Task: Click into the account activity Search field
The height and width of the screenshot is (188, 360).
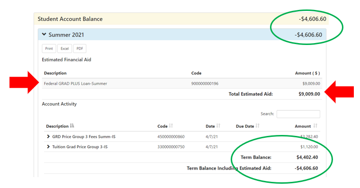Action: coord(298,114)
